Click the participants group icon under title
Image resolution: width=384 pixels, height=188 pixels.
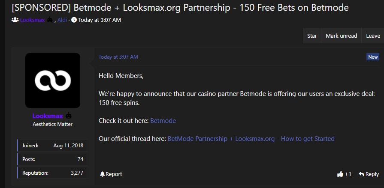(x=15, y=20)
